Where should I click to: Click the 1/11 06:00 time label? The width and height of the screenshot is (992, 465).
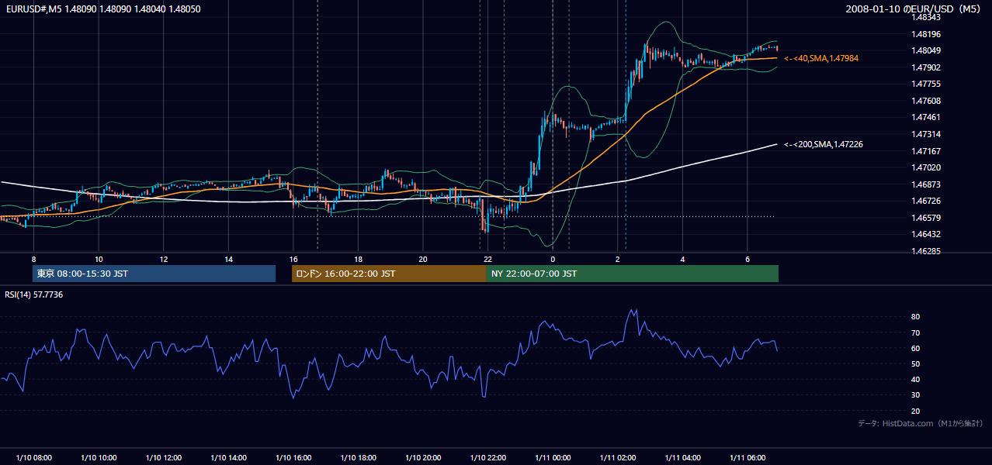tap(747, 458)
